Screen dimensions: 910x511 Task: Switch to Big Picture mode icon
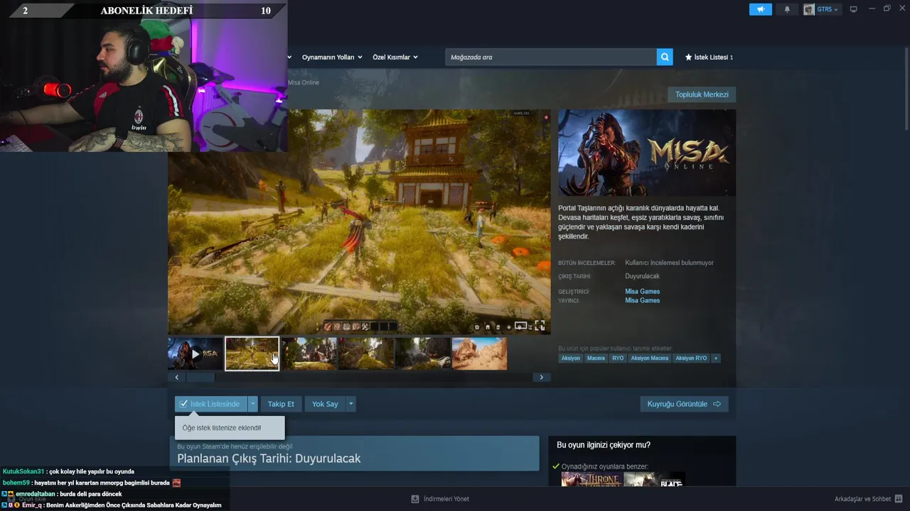point(854,9)
